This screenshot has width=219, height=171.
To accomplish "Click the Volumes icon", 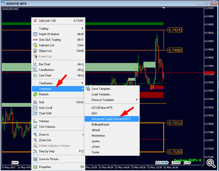I will (x=35, y=121).
